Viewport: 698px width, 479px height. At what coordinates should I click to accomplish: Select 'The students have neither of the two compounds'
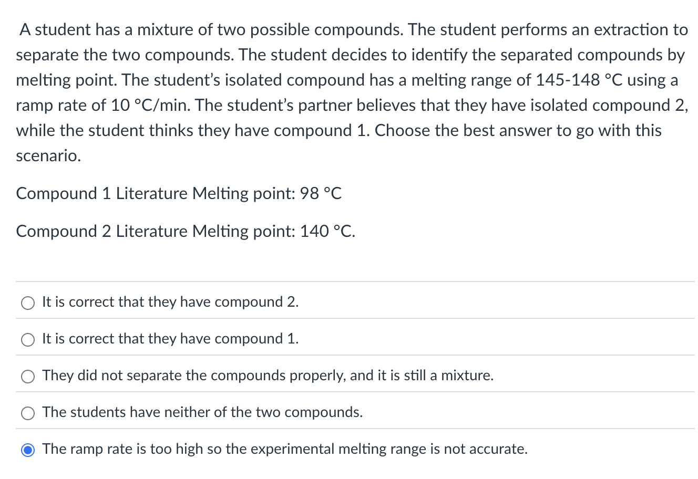pos(28,413)
